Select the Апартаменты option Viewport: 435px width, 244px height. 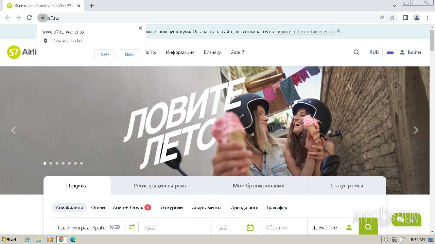click(207, 207)
